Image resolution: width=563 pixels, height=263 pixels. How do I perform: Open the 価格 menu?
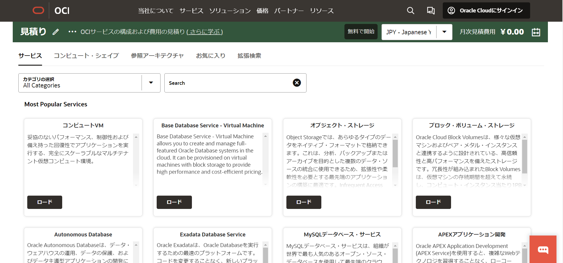coord(262,11)
